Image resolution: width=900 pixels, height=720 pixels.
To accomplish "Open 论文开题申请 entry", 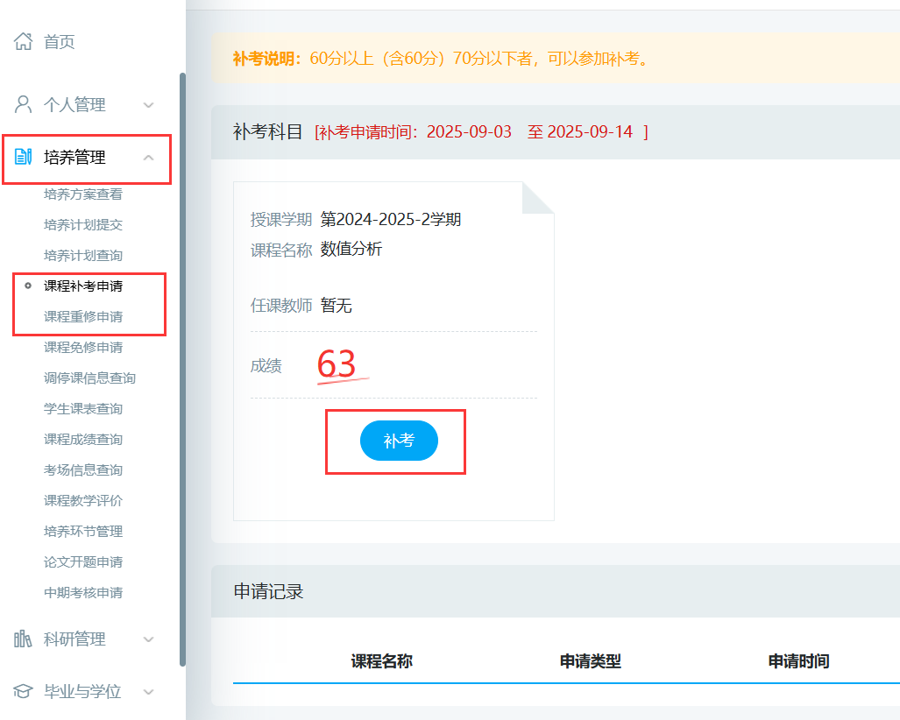I will tap(83, 561).
